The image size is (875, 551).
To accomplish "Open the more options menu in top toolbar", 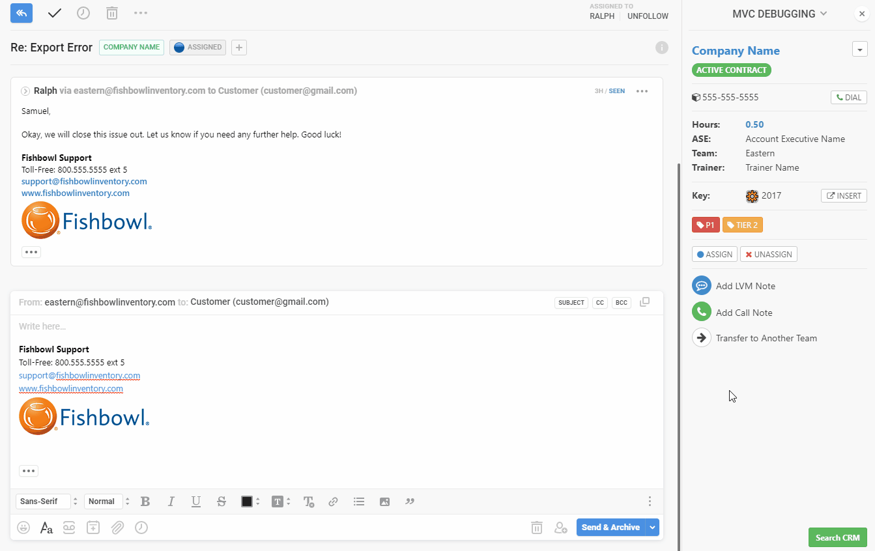I will (x=141, y=12).
